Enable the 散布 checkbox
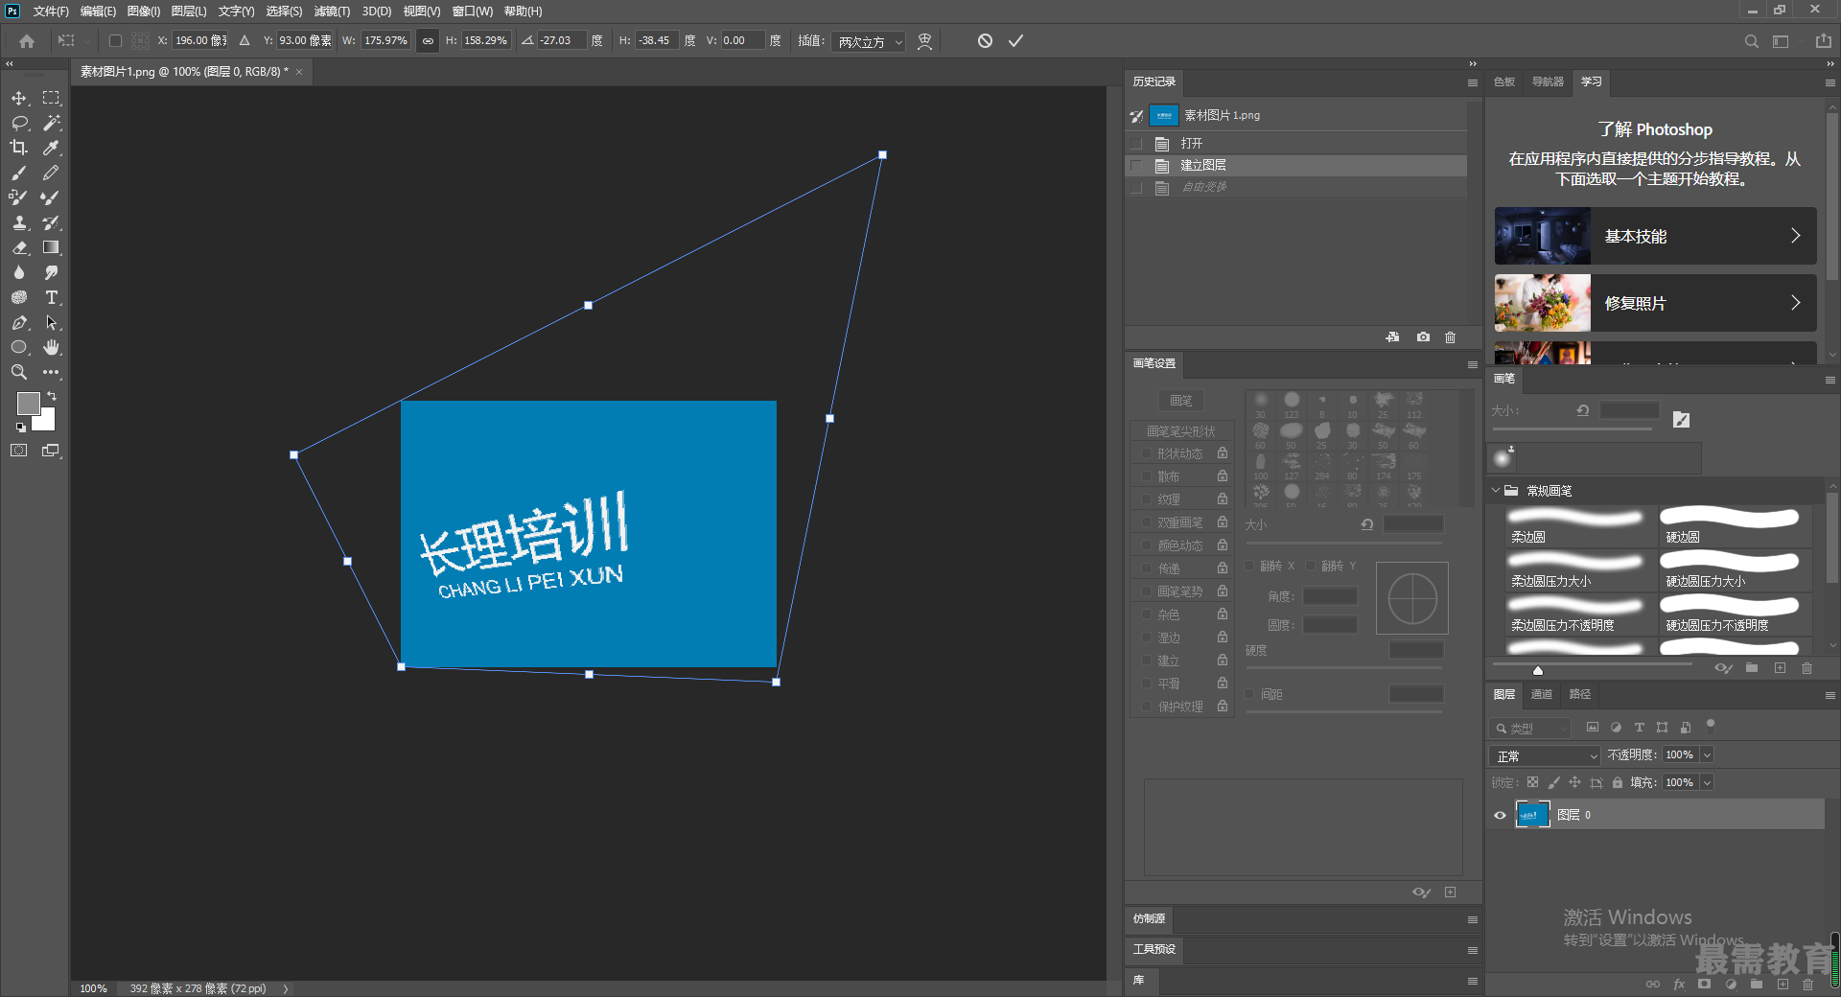1841x997 pixels. coord(1145,476)
